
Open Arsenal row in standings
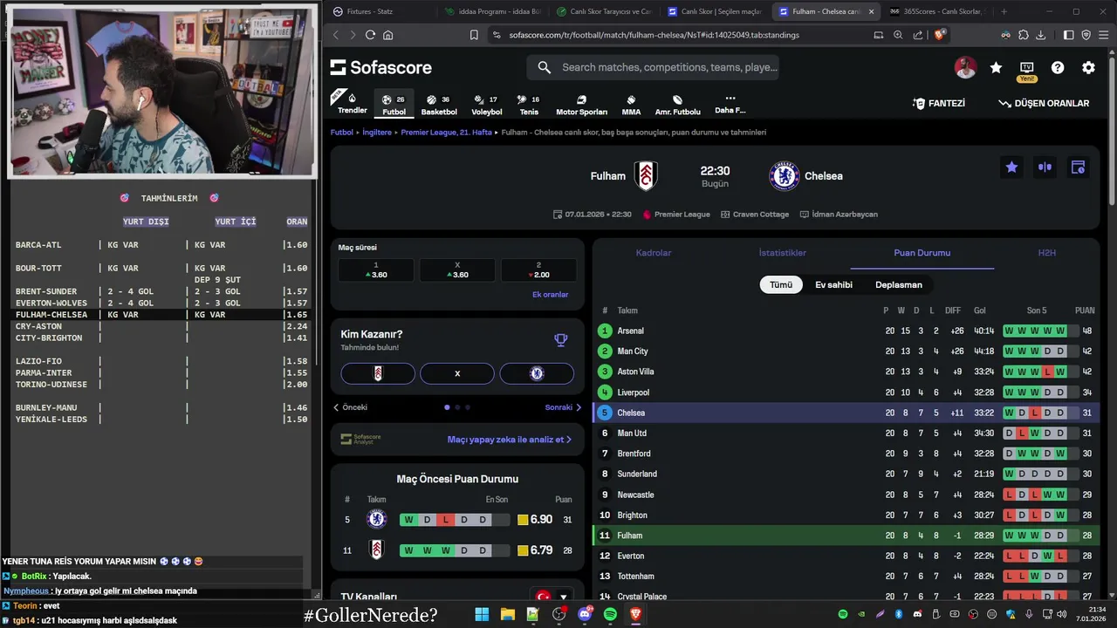pos(846,331)
